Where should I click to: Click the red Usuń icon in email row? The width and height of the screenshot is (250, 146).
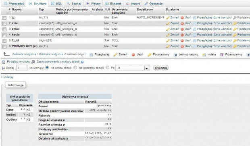click(x=182, y=29)
